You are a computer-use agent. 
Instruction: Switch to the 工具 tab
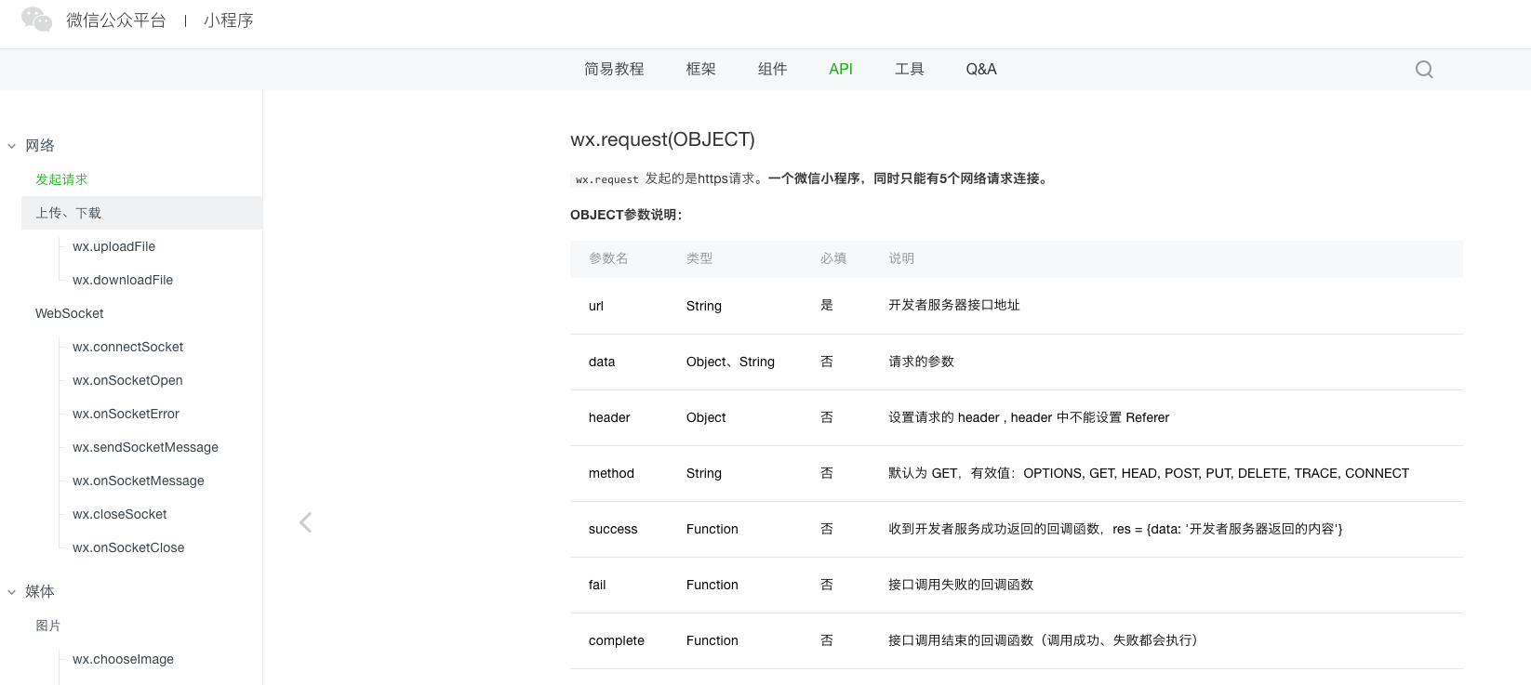[x=909, y=69]
